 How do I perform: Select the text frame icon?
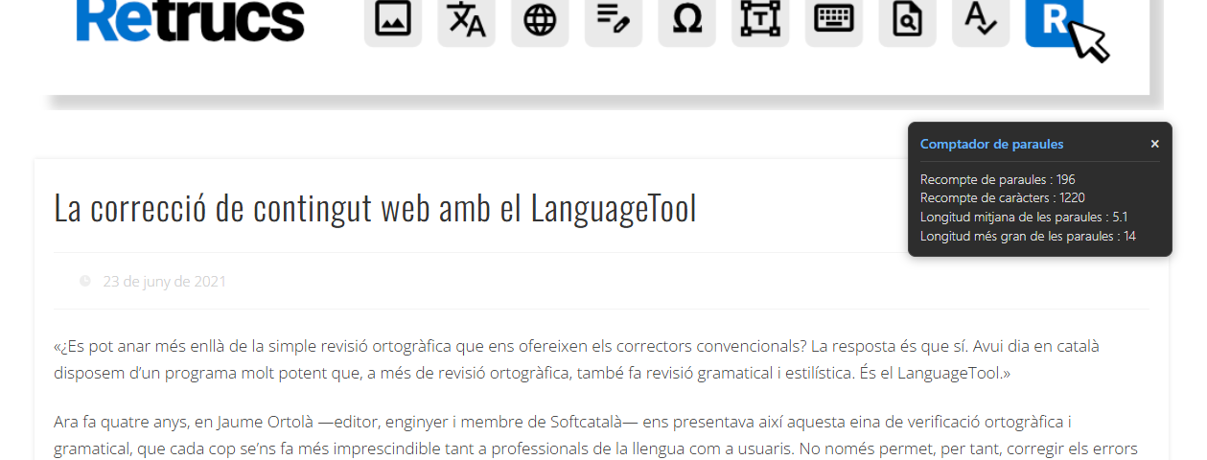point(760,20)
